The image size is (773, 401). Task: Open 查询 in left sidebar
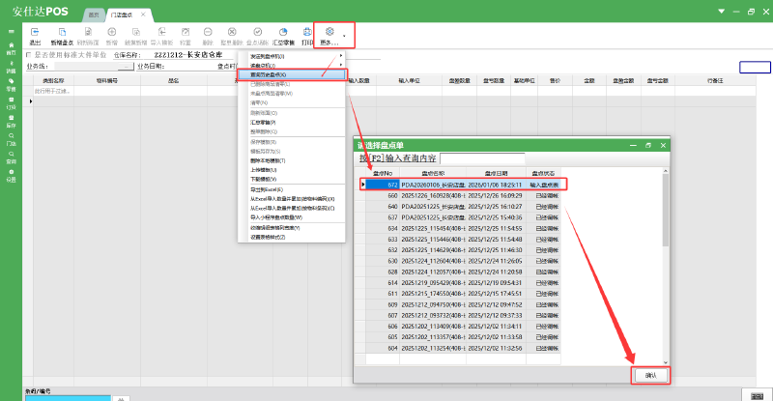(x=11, y=158)
